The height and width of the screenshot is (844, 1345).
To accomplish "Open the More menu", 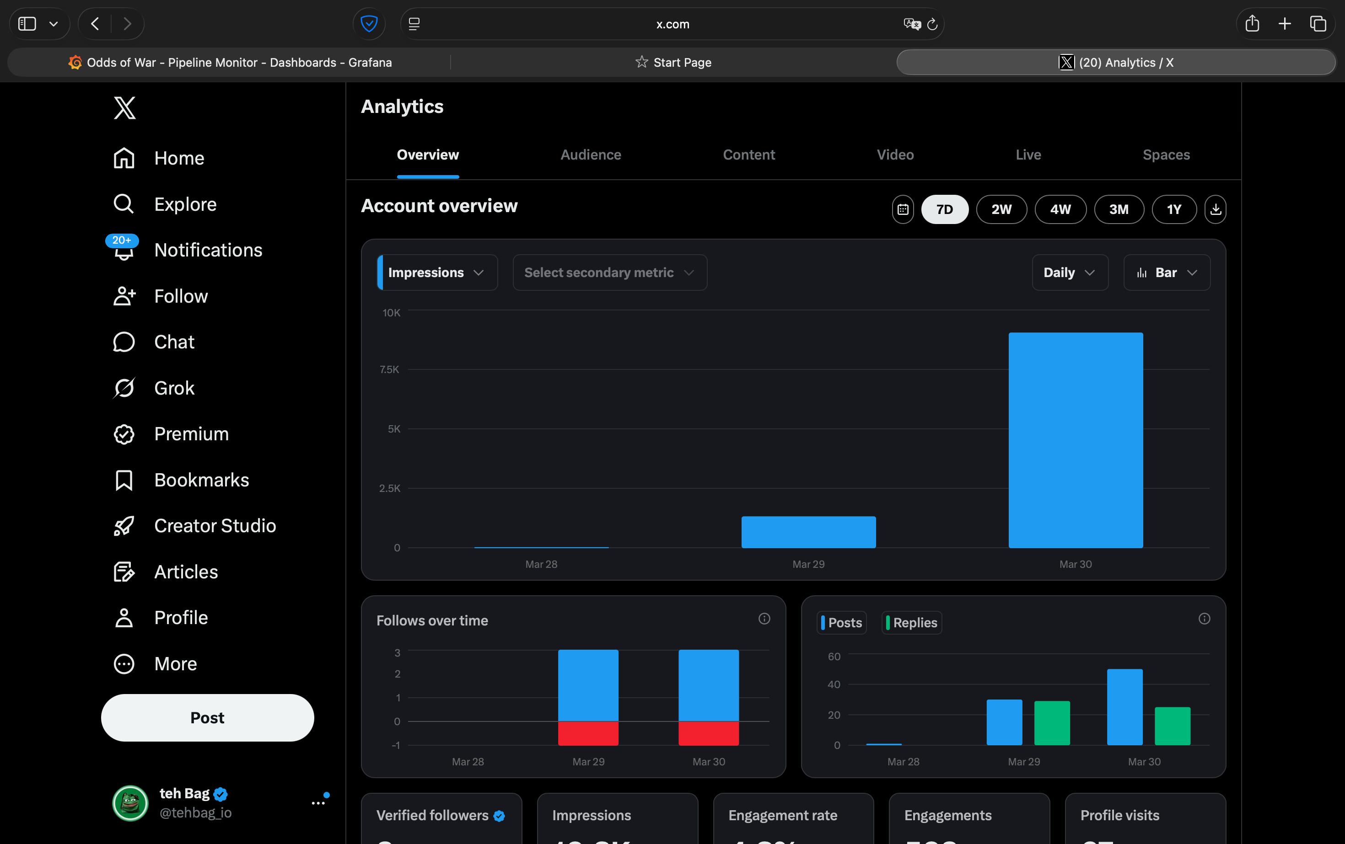I will [155, 664].
